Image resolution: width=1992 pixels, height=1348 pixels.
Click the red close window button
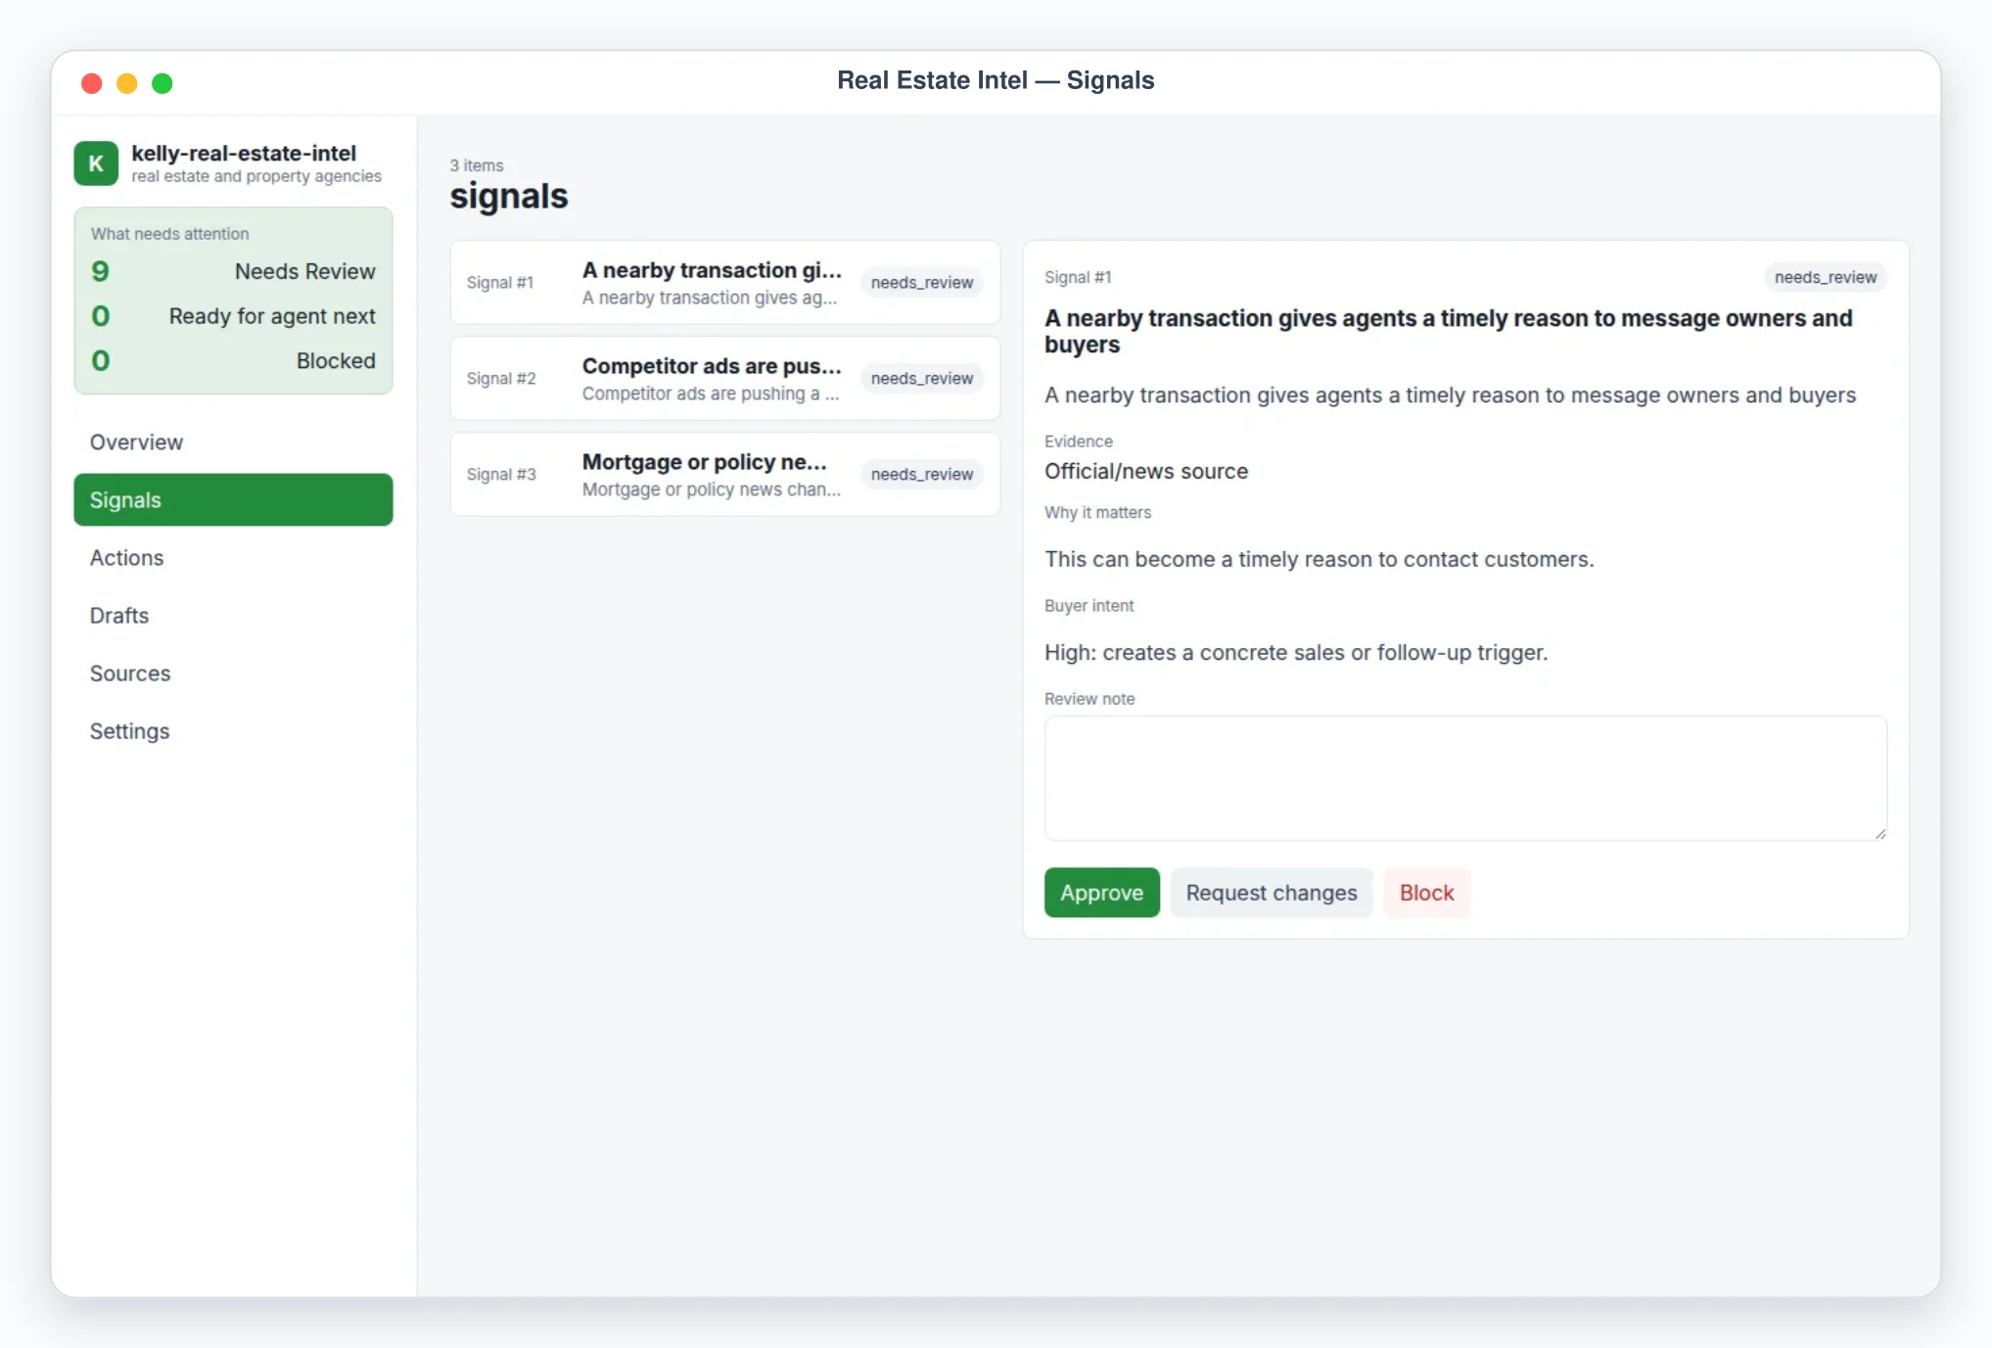click(92, 83)
